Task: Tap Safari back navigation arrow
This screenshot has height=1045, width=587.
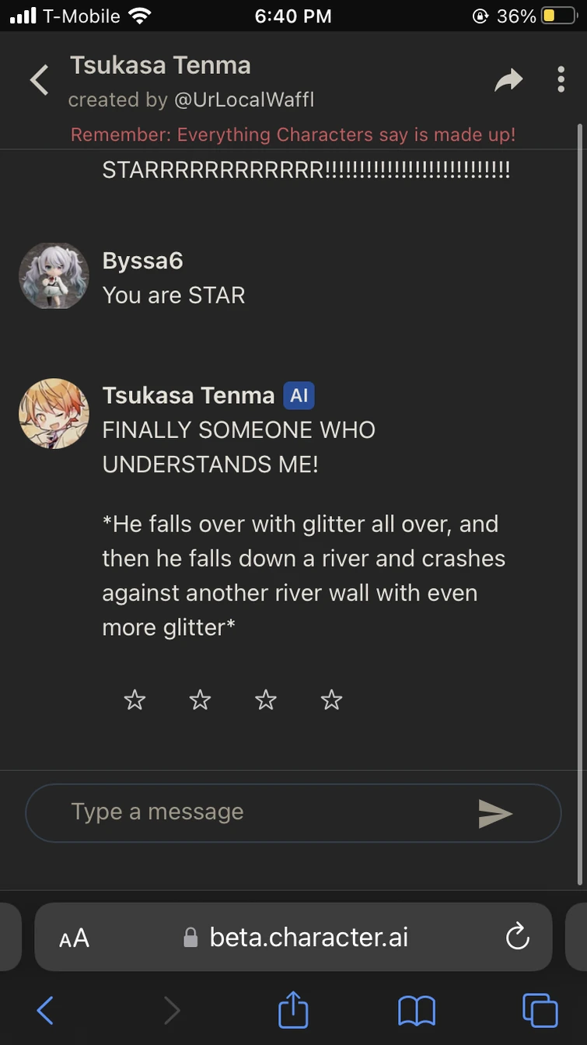Action: (46, 1011)
